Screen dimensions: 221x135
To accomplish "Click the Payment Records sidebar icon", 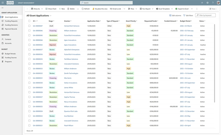I will click(3, 29).
